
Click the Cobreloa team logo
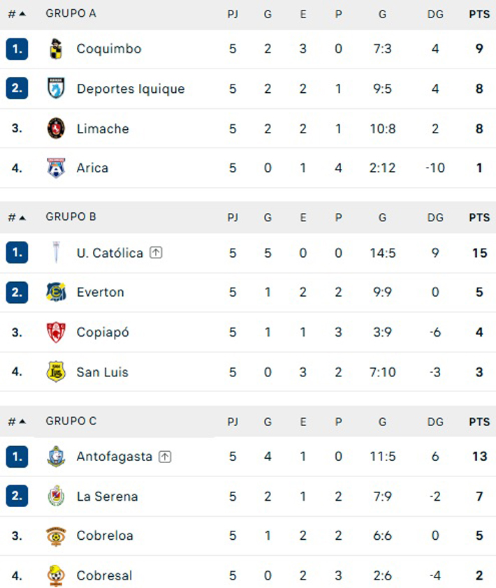point(56,536)
